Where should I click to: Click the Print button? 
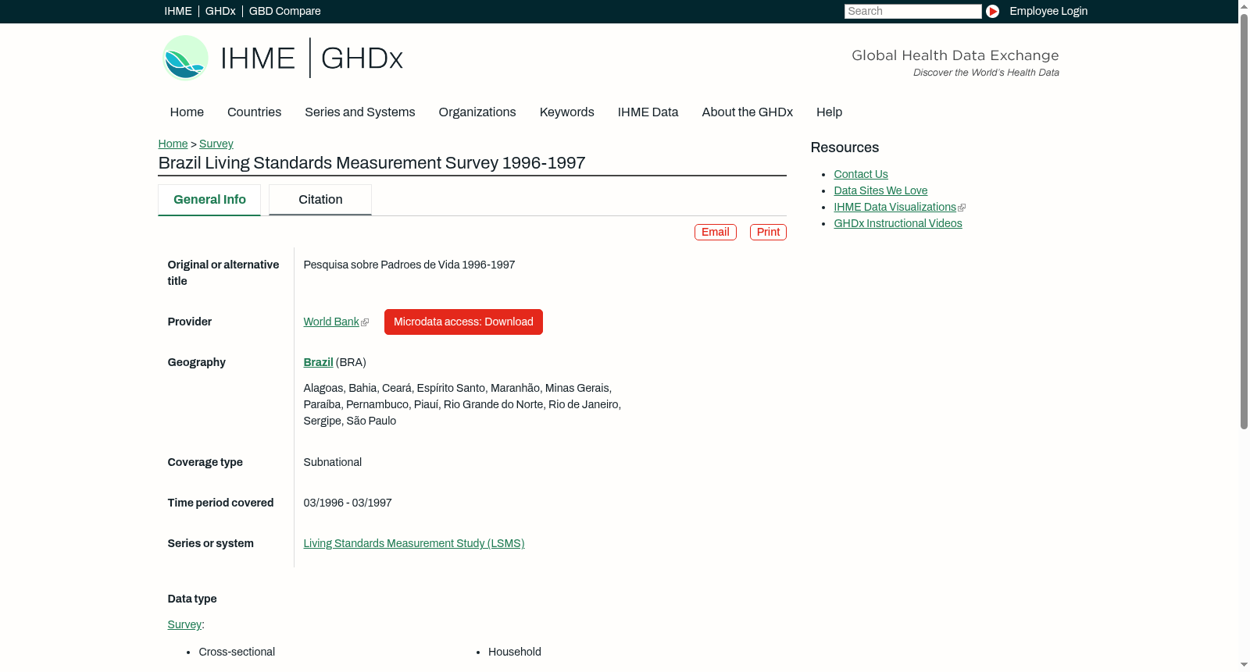pyautogui.click(x=768, y=233)
